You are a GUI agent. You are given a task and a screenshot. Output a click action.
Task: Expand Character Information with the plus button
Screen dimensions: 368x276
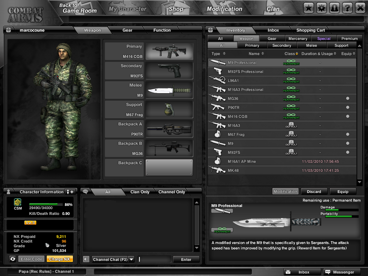(70, 192)
